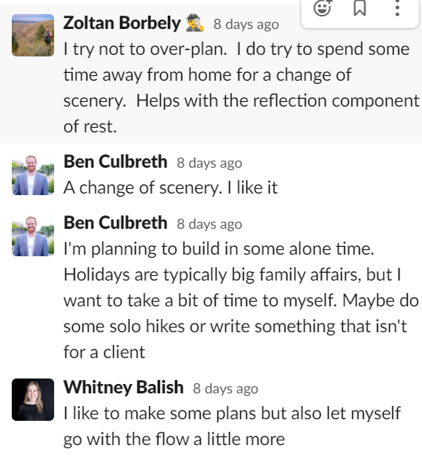Screen dimensions: 422x460
Task: Open Whitney Balish's name link
Action: pos(124,387)
